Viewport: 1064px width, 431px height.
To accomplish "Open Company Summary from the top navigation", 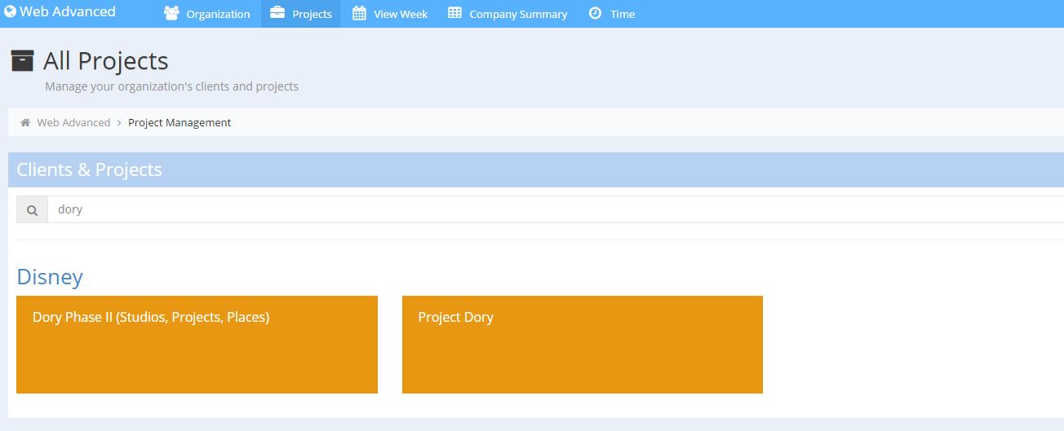I will click(518, 15).
